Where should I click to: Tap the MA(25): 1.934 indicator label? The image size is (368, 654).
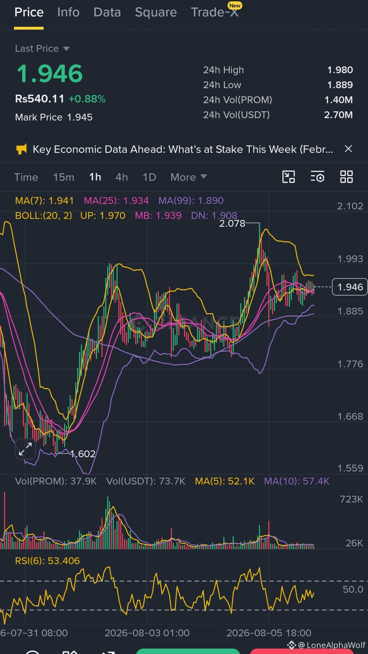pyautogui.click(x=116, y=201)
